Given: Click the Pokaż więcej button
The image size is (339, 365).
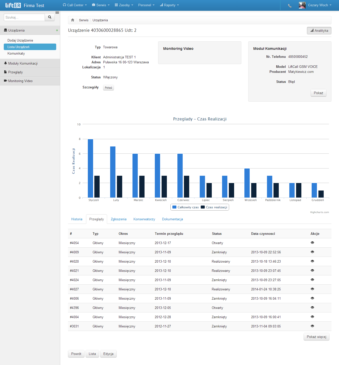Looking at the screenshot, I should (x=316, y=337).
